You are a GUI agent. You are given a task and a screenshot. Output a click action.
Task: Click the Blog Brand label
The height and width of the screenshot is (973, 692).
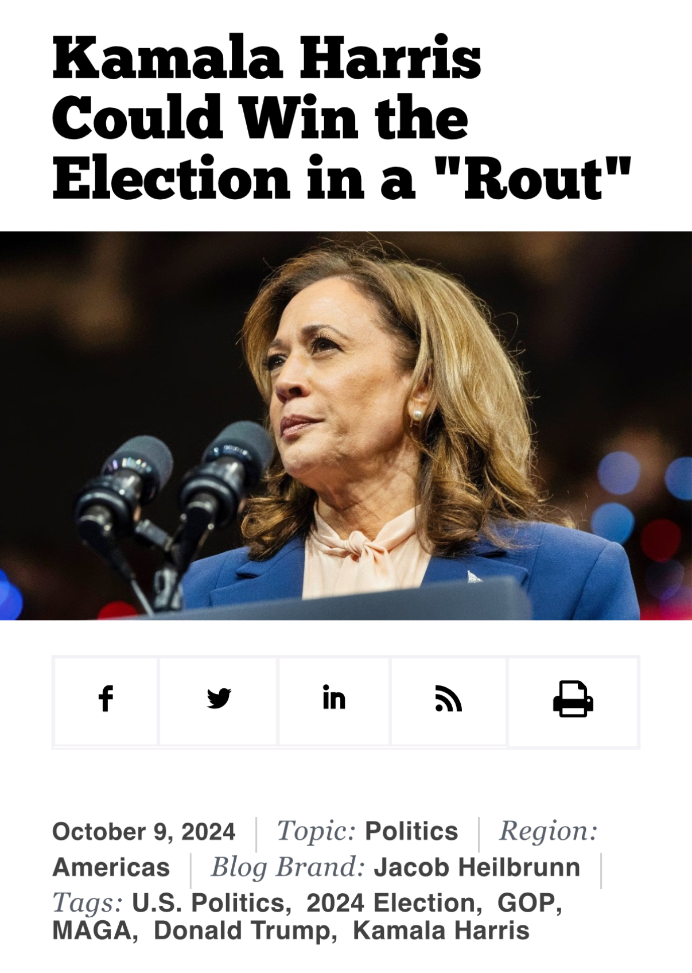287,867
